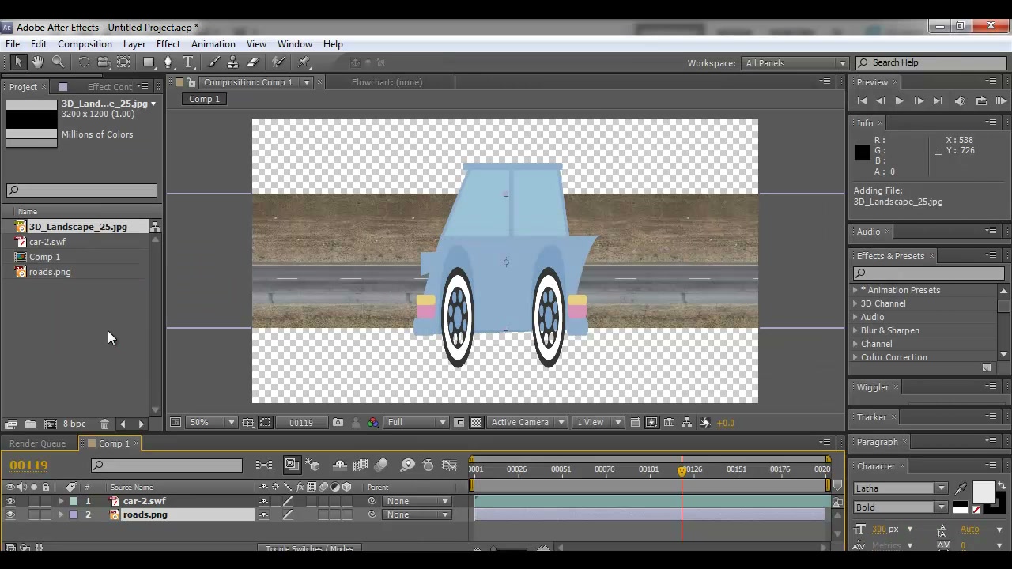1012x569 pixels.
Task: Switch to the Render Queue tab
Action: [37, 443]
